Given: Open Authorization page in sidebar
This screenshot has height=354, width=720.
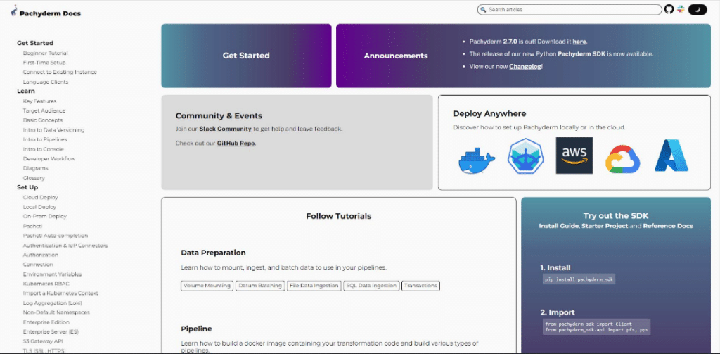Looking at the screenshot, I should coord(40,255).
